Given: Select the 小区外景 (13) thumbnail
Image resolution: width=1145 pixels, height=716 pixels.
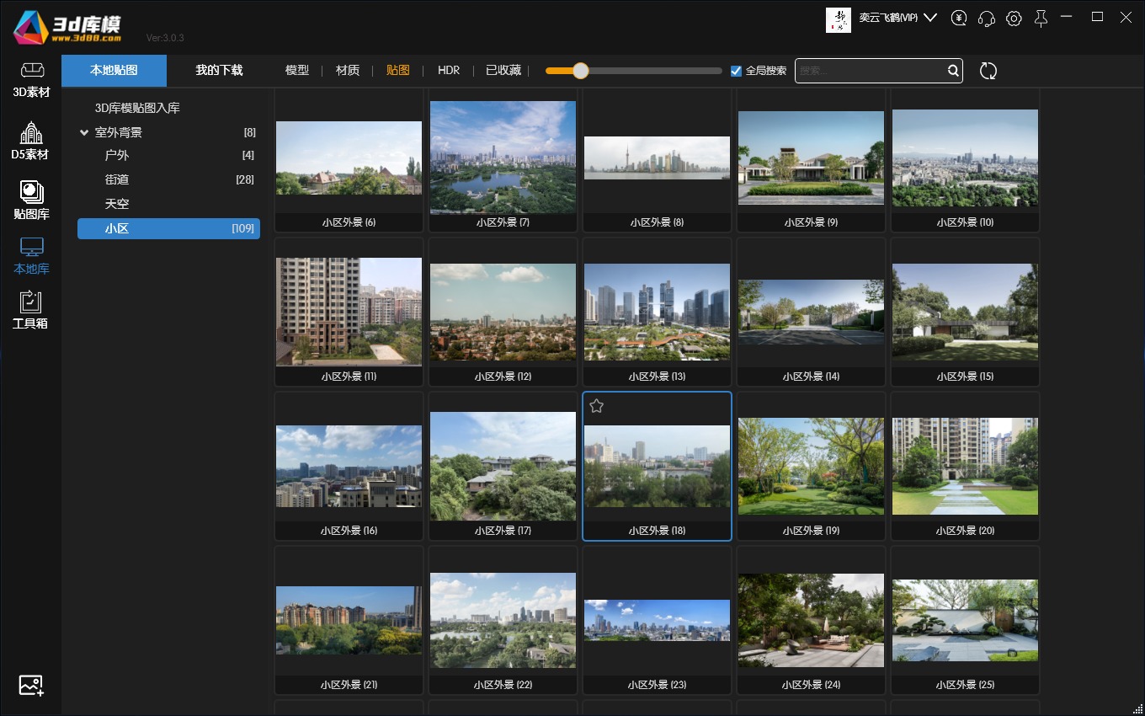Looking at the screenshot, I should point(657,312).
